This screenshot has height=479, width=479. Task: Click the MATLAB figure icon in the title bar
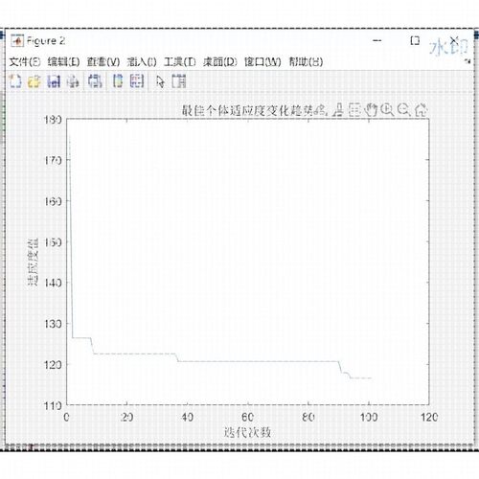pos(17,40)
